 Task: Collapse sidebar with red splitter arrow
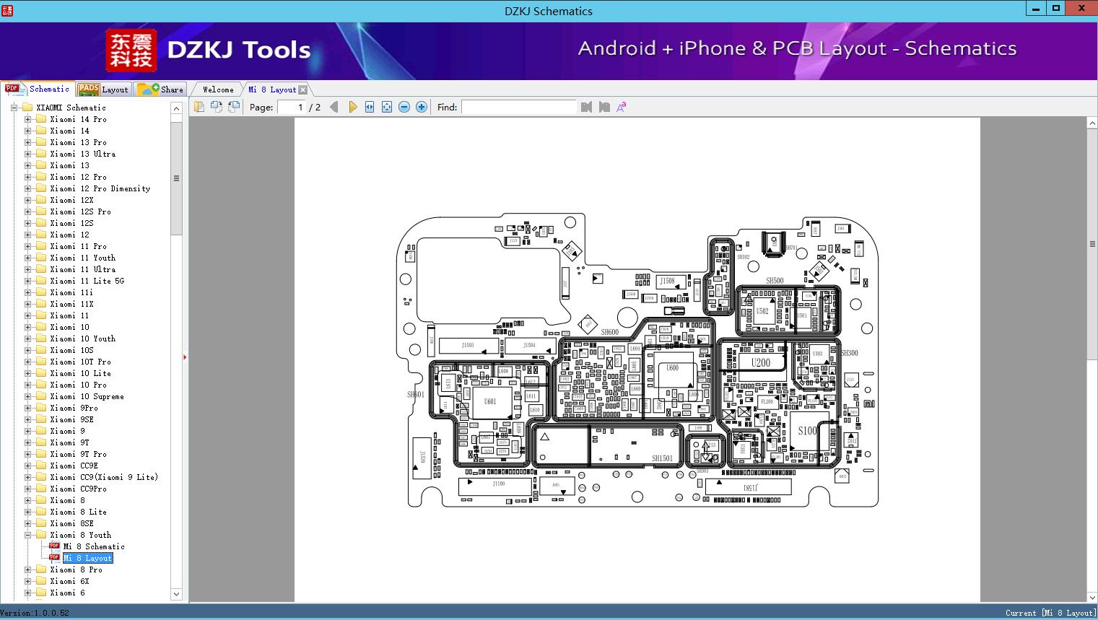click(x=185, y=357)
